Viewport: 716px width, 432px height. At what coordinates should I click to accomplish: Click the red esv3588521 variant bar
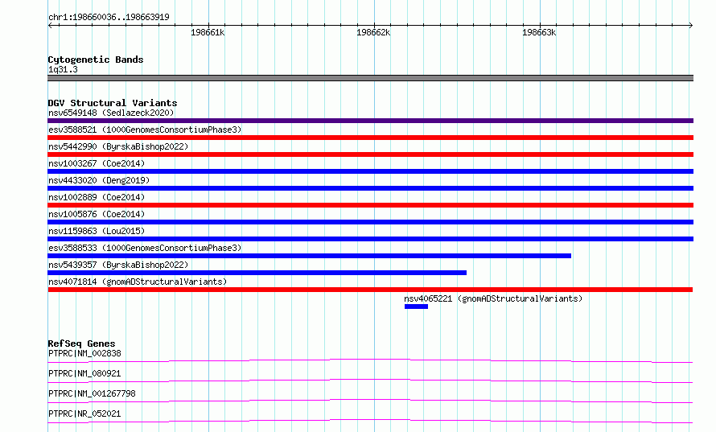point(370,138)
